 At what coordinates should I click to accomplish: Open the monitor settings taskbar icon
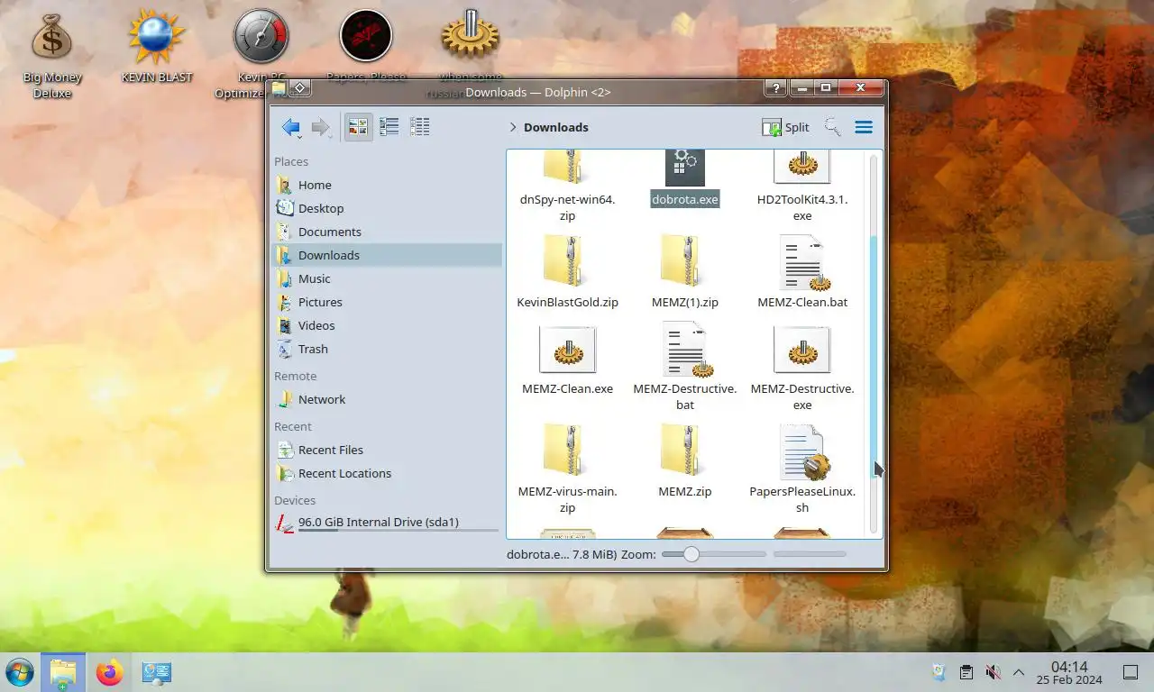[x=156, y=672]
